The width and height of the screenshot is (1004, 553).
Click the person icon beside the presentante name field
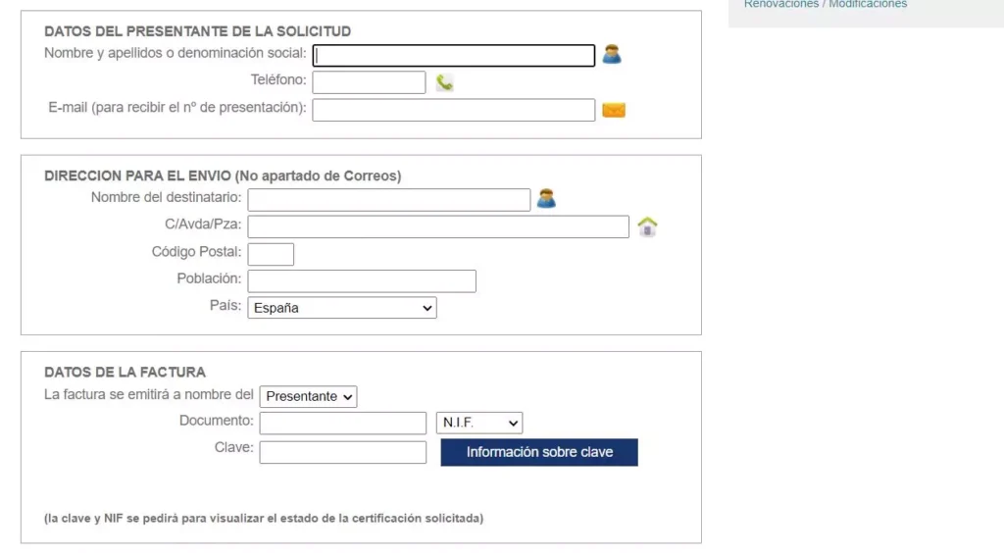coord(612,54)
